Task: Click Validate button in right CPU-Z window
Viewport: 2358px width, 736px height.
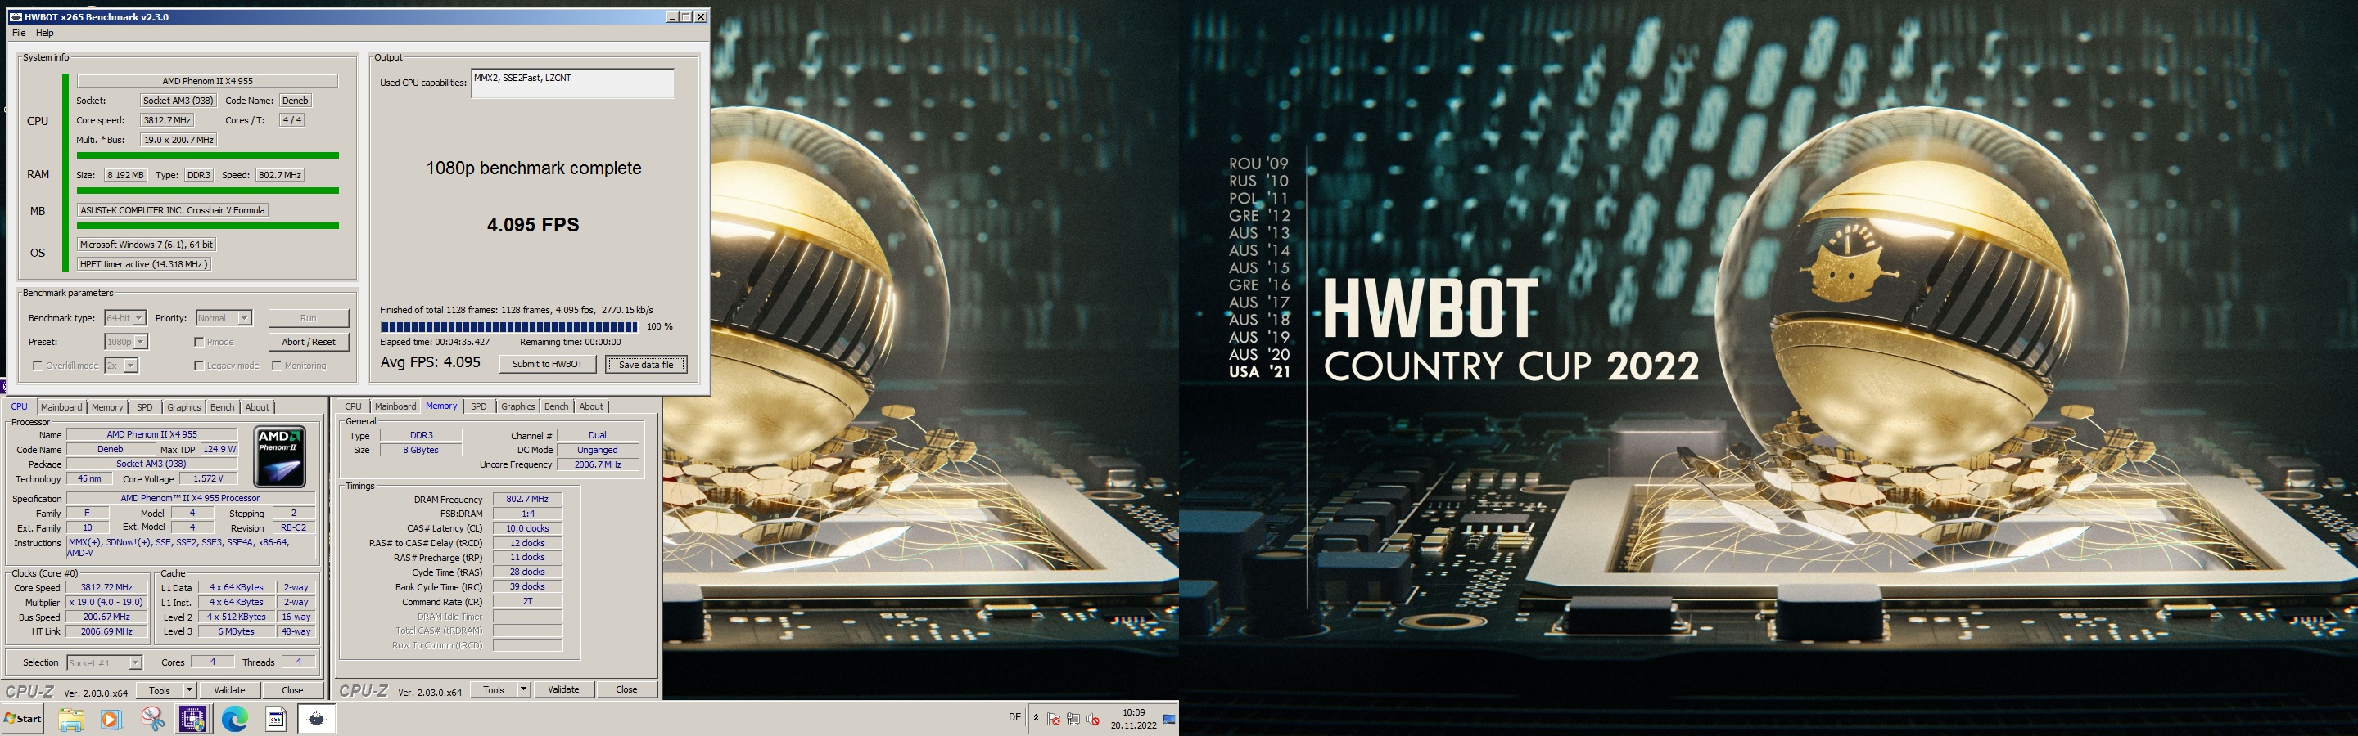Action: pos(564,690)
